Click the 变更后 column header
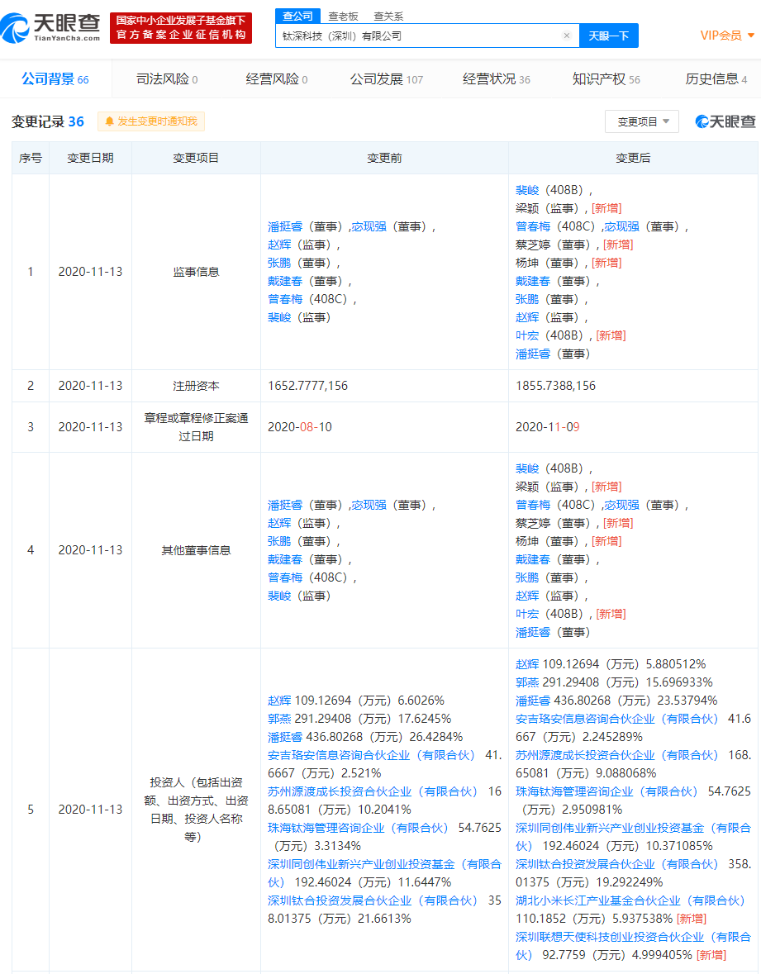This screenshot has width=761, height=974. point(632,159)
